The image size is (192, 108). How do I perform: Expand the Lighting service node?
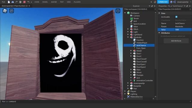click(x=125, y=94)
